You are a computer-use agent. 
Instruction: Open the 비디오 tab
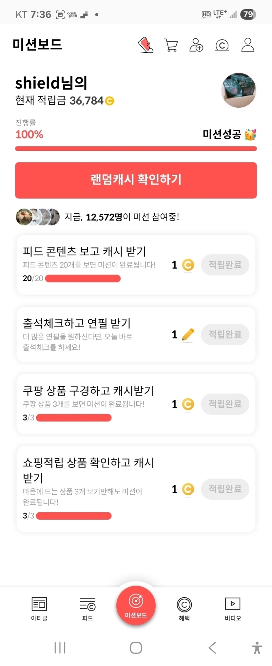point(233,609)
